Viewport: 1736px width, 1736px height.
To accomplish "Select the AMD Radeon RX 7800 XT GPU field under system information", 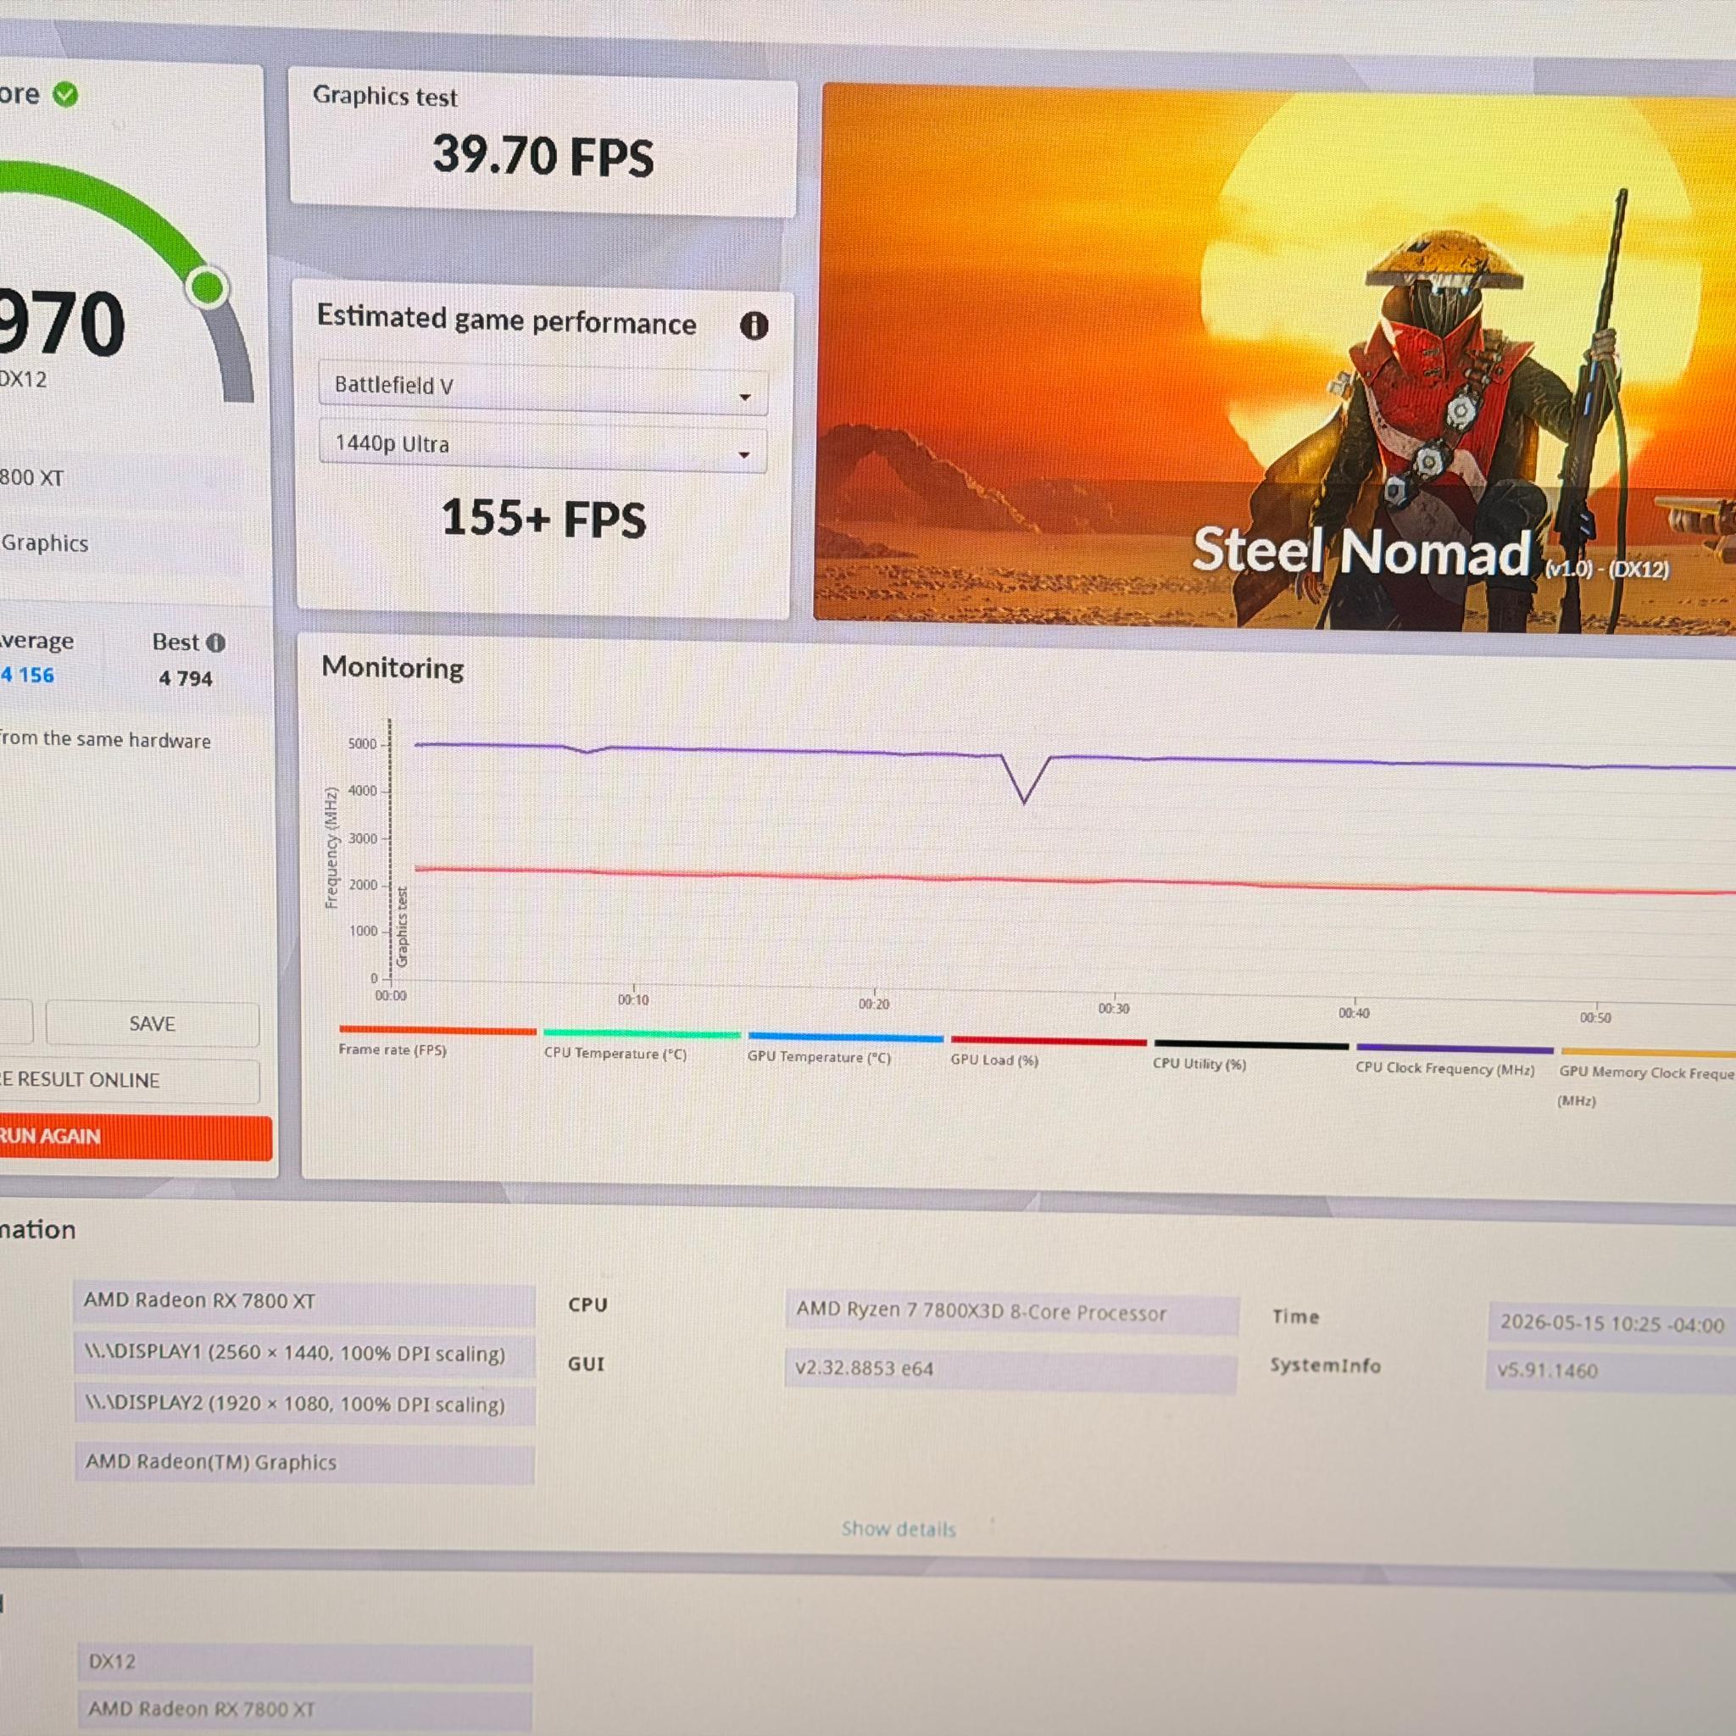I will click(x=303, y=1302).
